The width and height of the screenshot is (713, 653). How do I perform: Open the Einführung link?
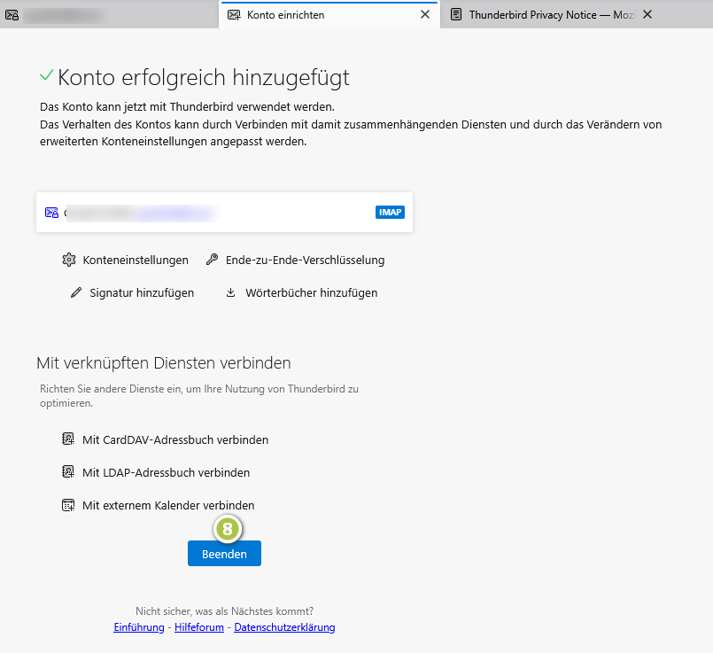138,626
